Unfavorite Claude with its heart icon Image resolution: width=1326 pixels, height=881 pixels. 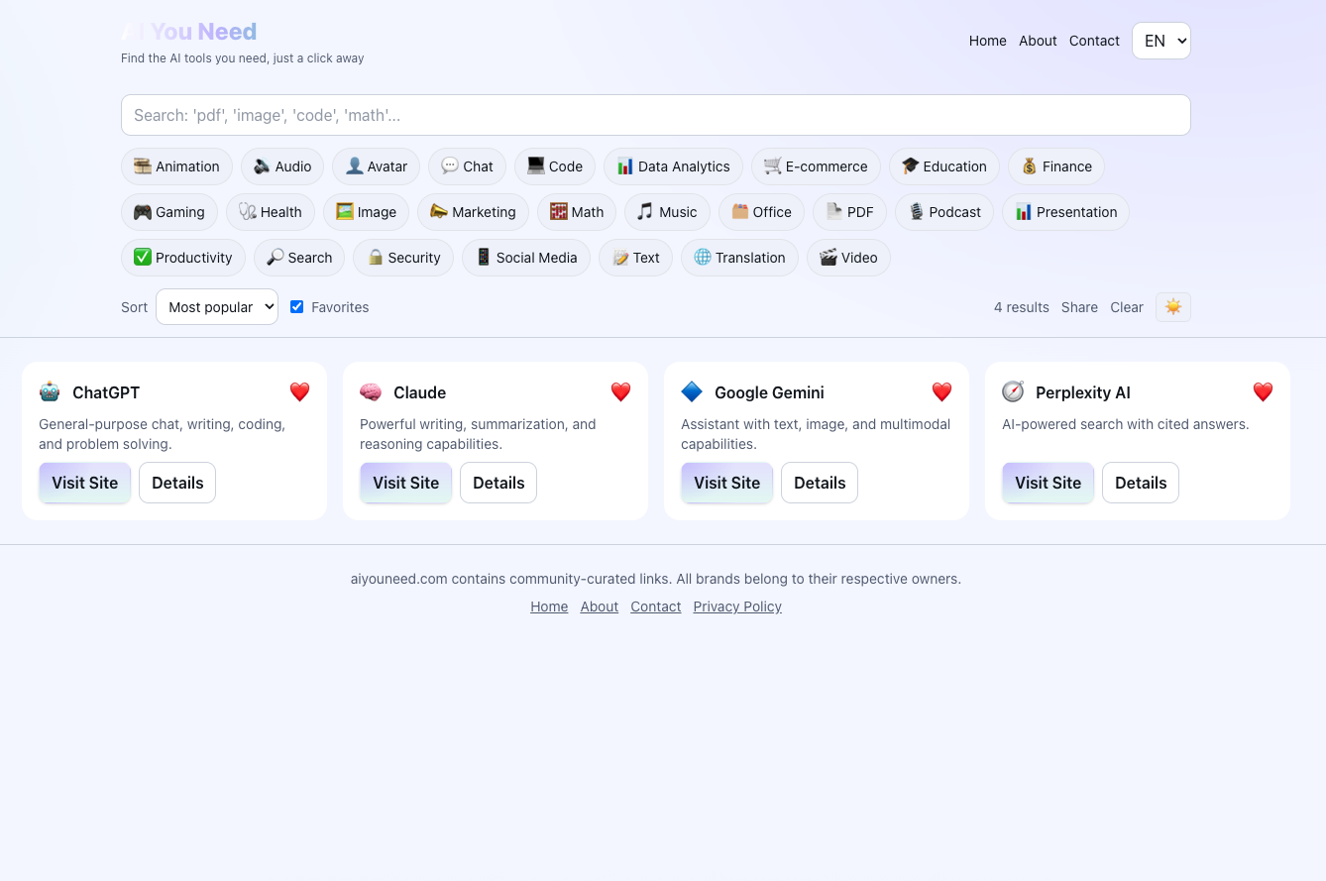pyautogui.click(x=620, y=392)
